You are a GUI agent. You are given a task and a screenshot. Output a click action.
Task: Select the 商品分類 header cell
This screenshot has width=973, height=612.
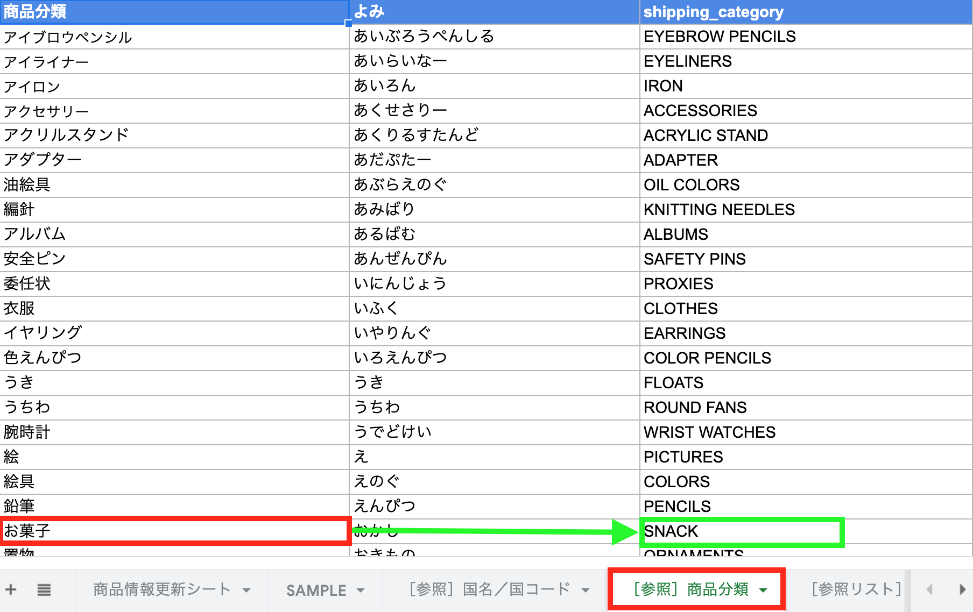click(x=173, y=12)
